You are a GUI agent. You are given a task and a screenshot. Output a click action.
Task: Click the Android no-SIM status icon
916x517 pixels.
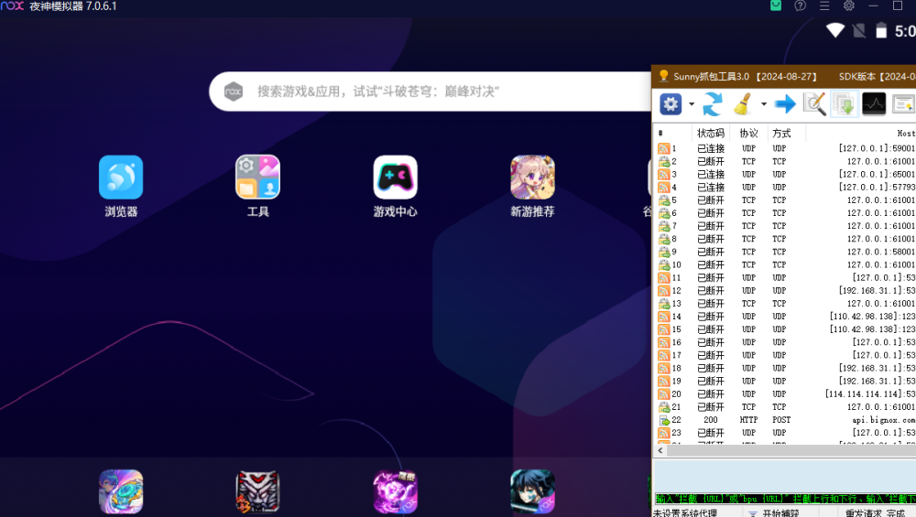pos(859,30)
